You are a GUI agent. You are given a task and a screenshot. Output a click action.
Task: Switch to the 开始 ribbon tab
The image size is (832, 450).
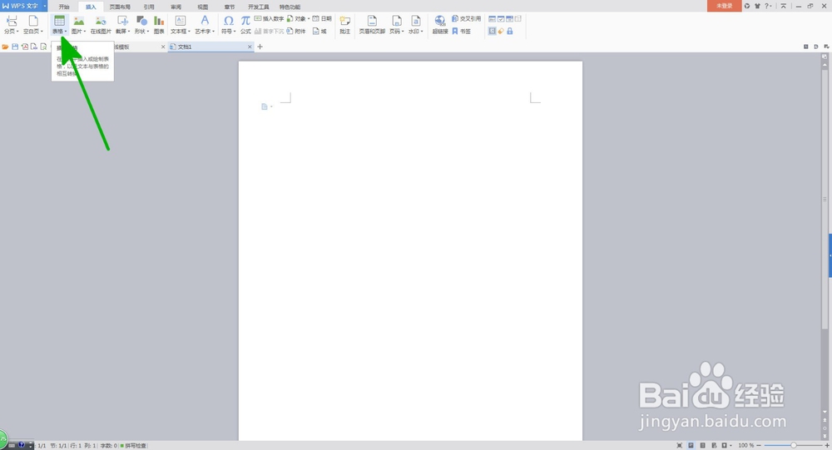tap(64, 7)
